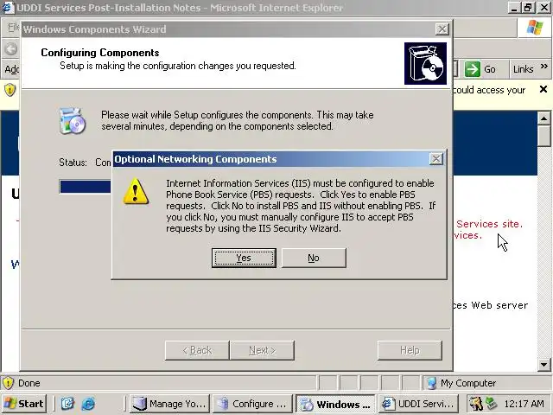The height and width of the screenshot is (415, 553).
Task: Open the Start menu
Action: pos(23,404)
